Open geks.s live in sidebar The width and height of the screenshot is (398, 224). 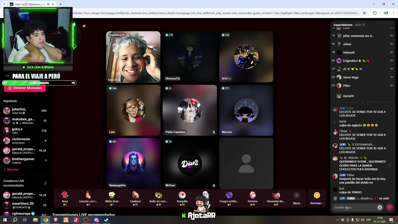(25, 131)
